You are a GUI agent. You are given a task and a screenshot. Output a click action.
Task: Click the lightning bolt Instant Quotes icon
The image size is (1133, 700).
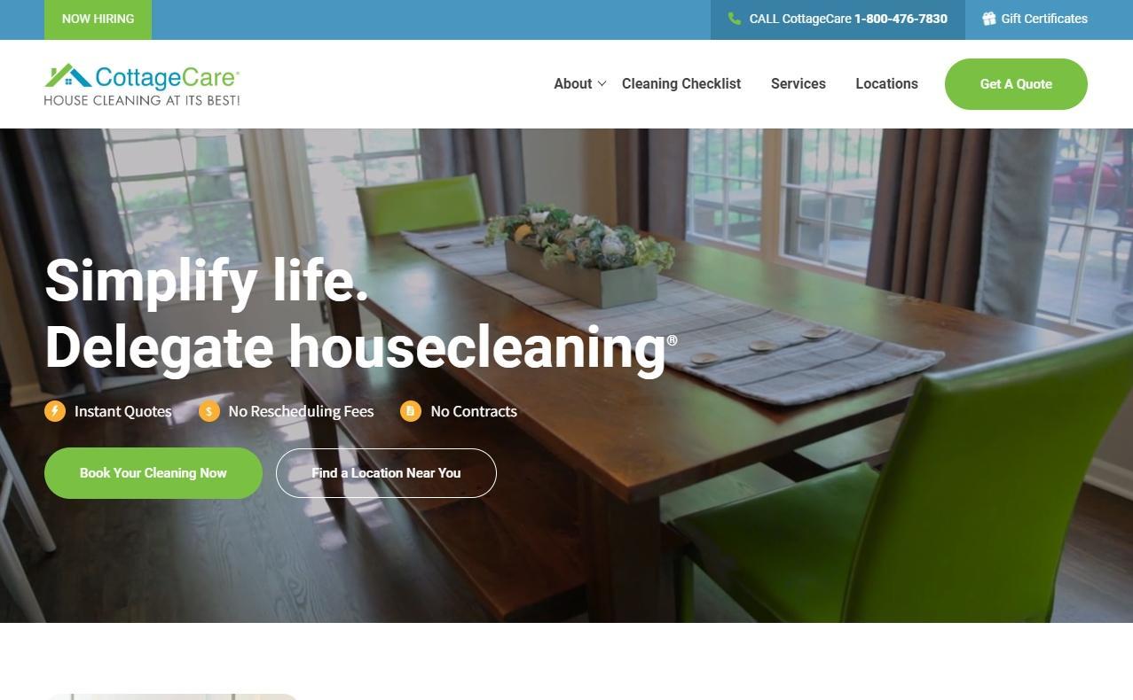click(55, 411)
